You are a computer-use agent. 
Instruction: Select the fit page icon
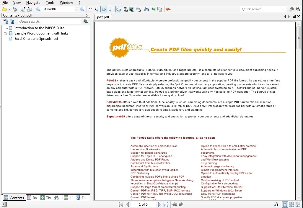[x=97, y=9]
